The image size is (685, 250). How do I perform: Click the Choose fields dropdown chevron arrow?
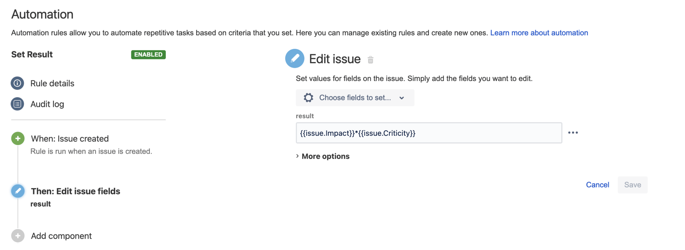[402, 98]
